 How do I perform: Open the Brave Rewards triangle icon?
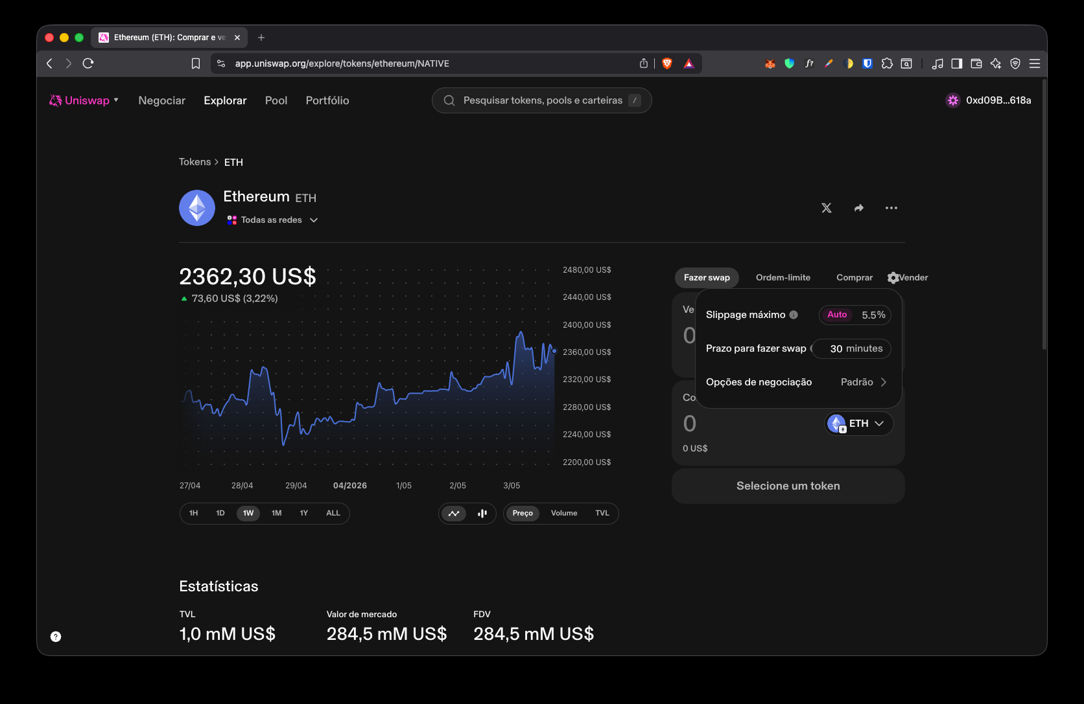click(689, 63)
